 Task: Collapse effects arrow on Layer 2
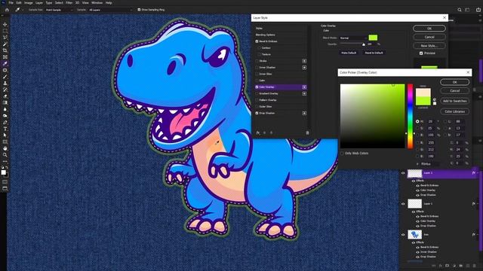[x=478, y=173]
